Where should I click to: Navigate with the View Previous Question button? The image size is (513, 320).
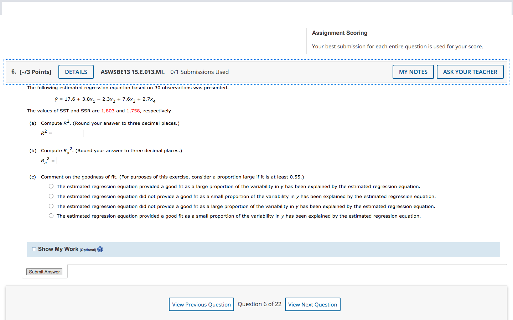(x=201, y=304)
